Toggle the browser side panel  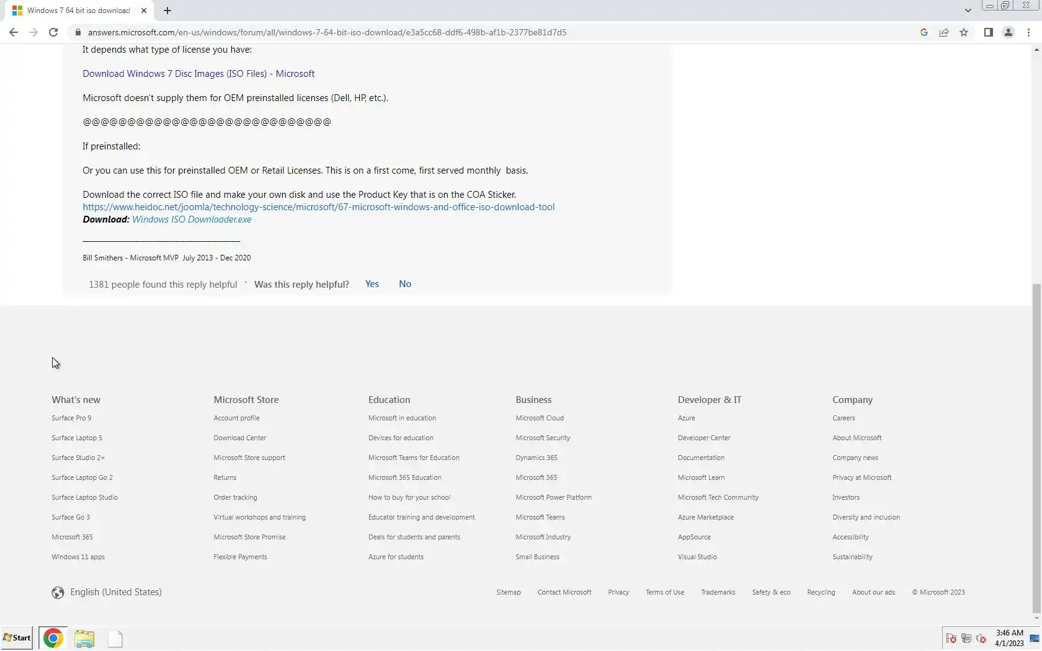point(989,32)
